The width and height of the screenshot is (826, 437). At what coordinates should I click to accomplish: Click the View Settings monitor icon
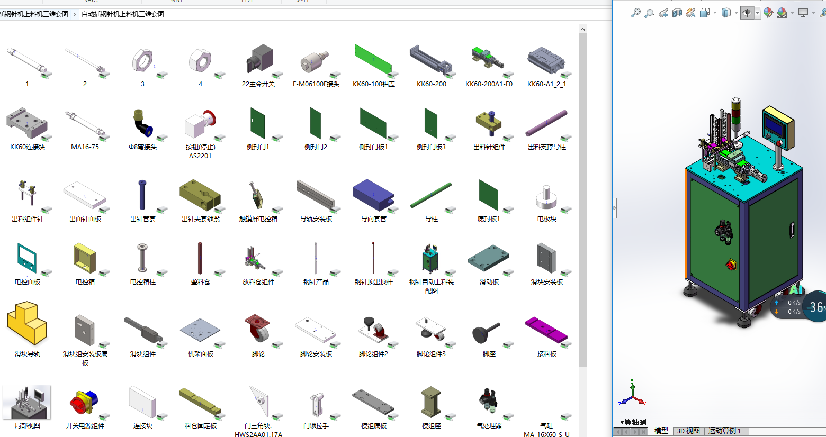coord(803,13)
